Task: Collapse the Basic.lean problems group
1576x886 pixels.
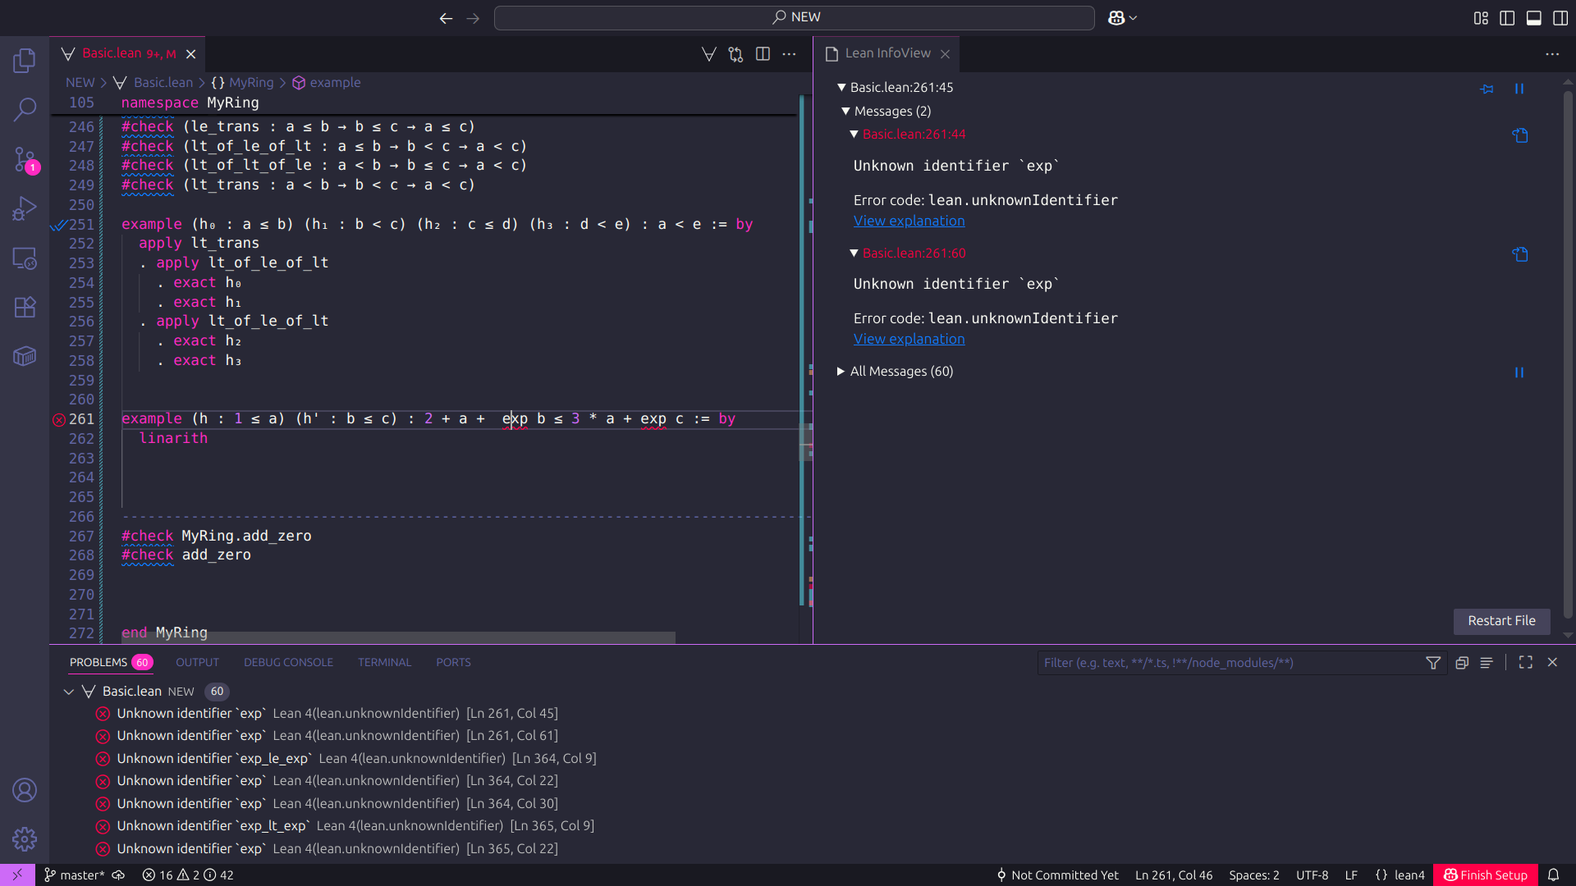Action: pos(69,692)
